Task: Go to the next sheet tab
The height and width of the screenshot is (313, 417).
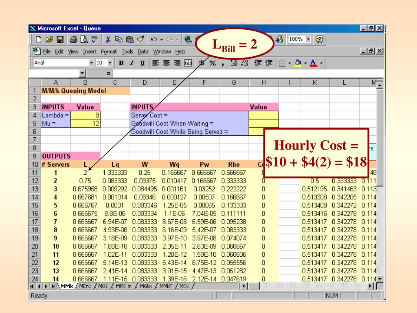Action: point(46,287)
